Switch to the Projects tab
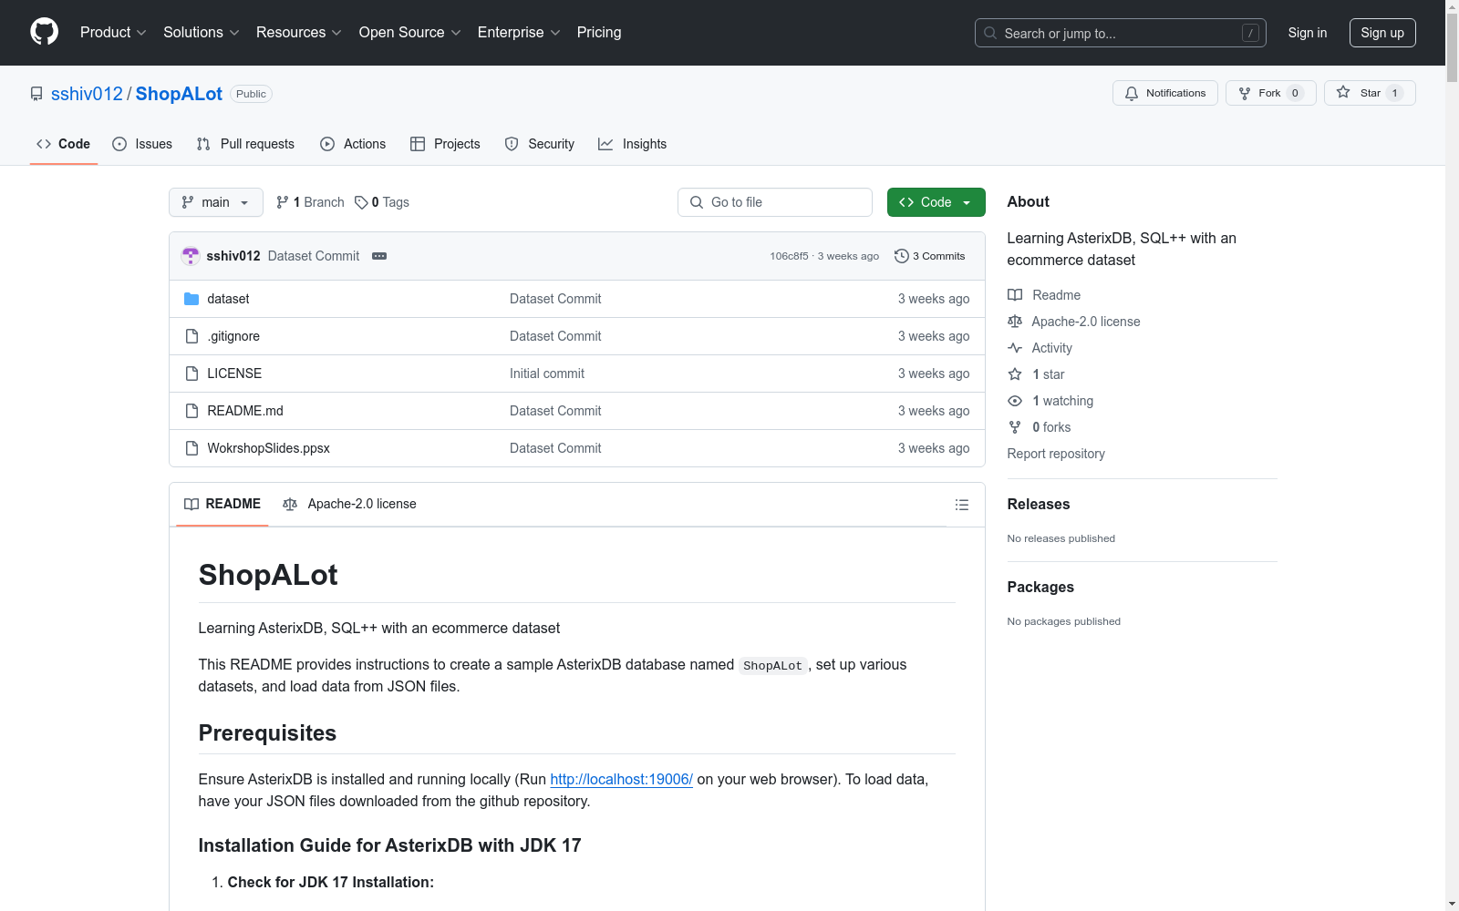Screen dimensions: 1459x911 pyautogui.click(x=445, y=144)
